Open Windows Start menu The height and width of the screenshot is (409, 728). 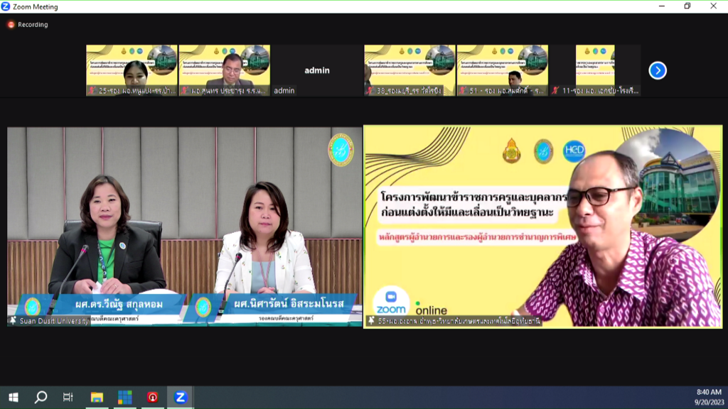[13, 397]
